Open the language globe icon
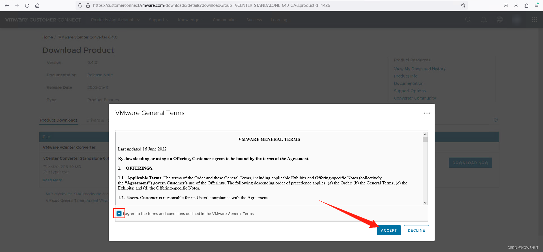The image size is (543, 252). coord(500,20)
